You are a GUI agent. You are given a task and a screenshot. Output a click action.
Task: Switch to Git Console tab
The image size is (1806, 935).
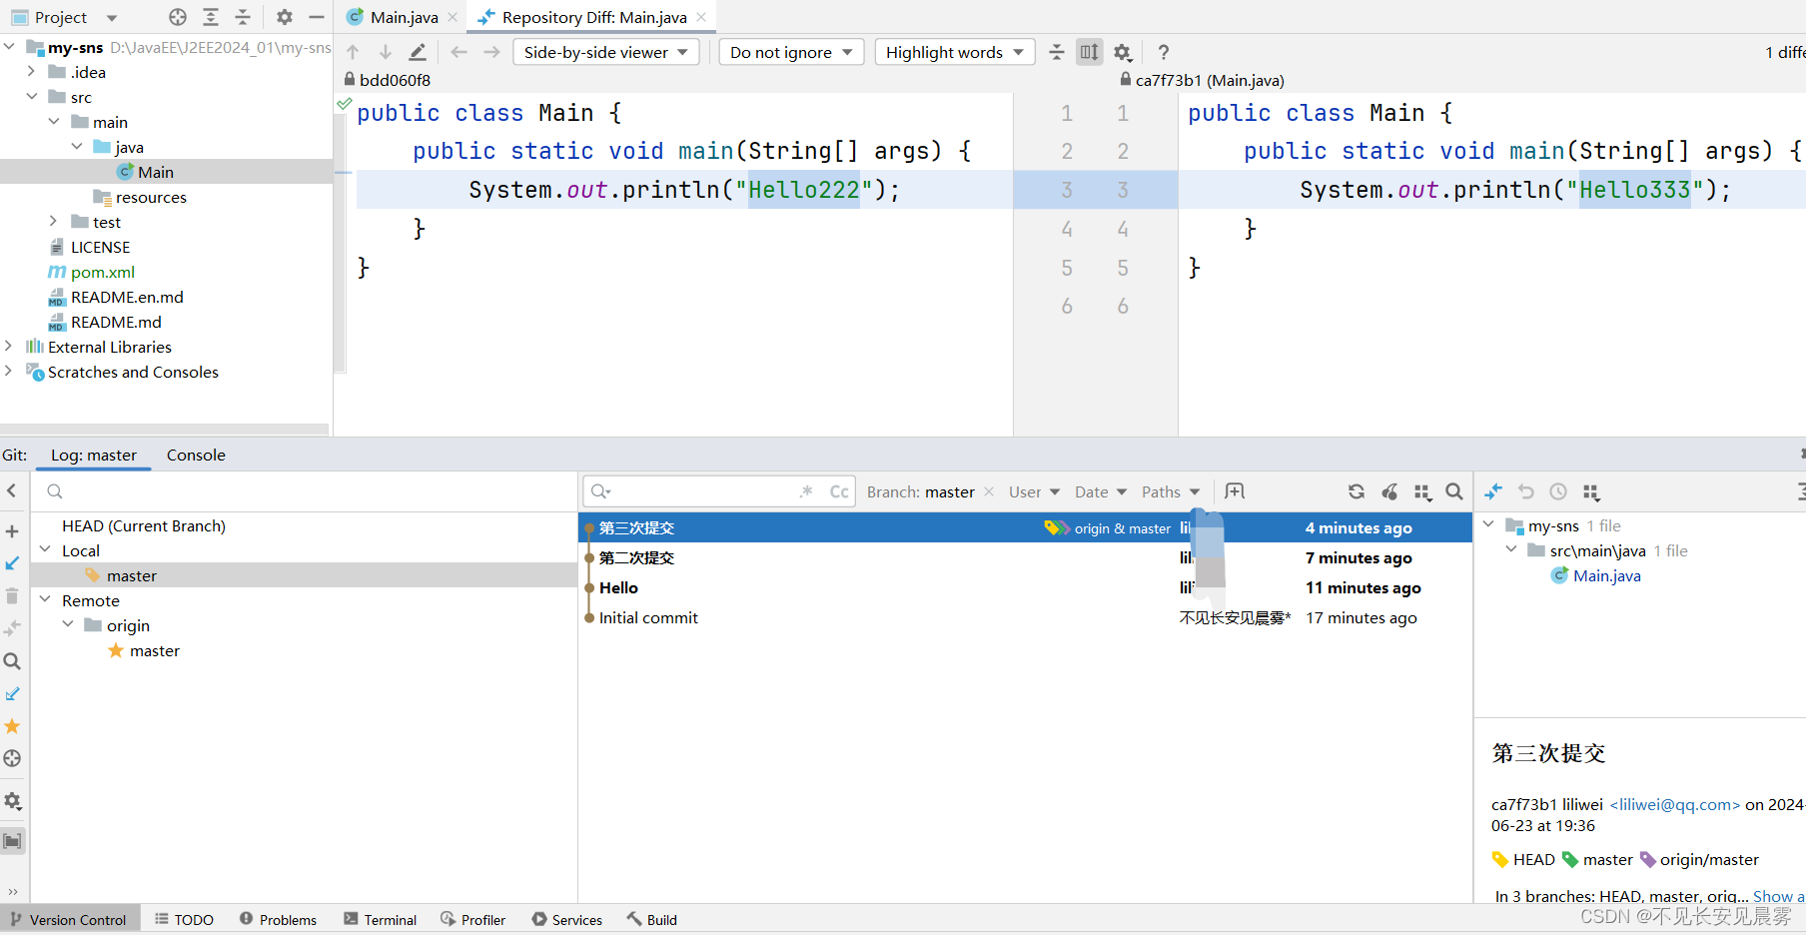(x=196, y=455)
